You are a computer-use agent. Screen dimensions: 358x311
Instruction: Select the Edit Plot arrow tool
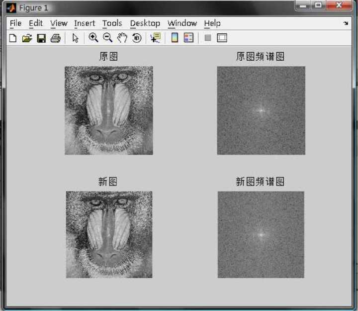click(x=75, y=38)
